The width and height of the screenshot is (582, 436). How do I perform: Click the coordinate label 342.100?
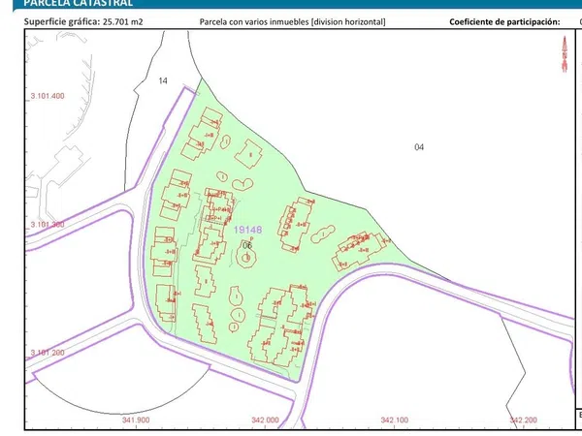click(x=395, y=420)
